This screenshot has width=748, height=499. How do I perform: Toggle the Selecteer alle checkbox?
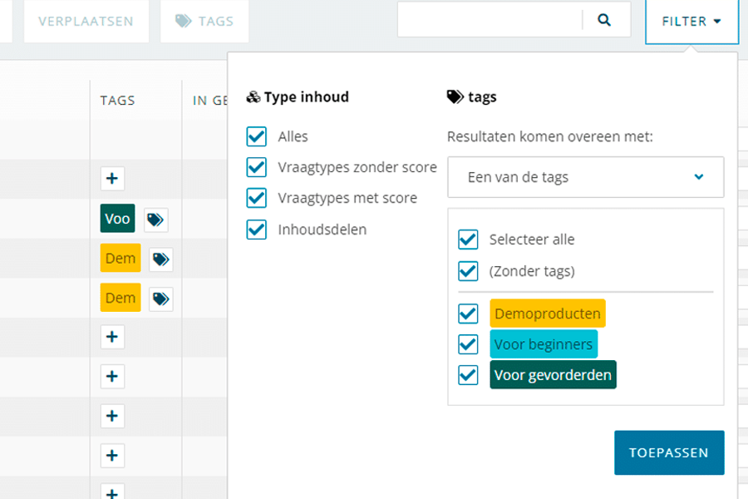tap(469, 240)
